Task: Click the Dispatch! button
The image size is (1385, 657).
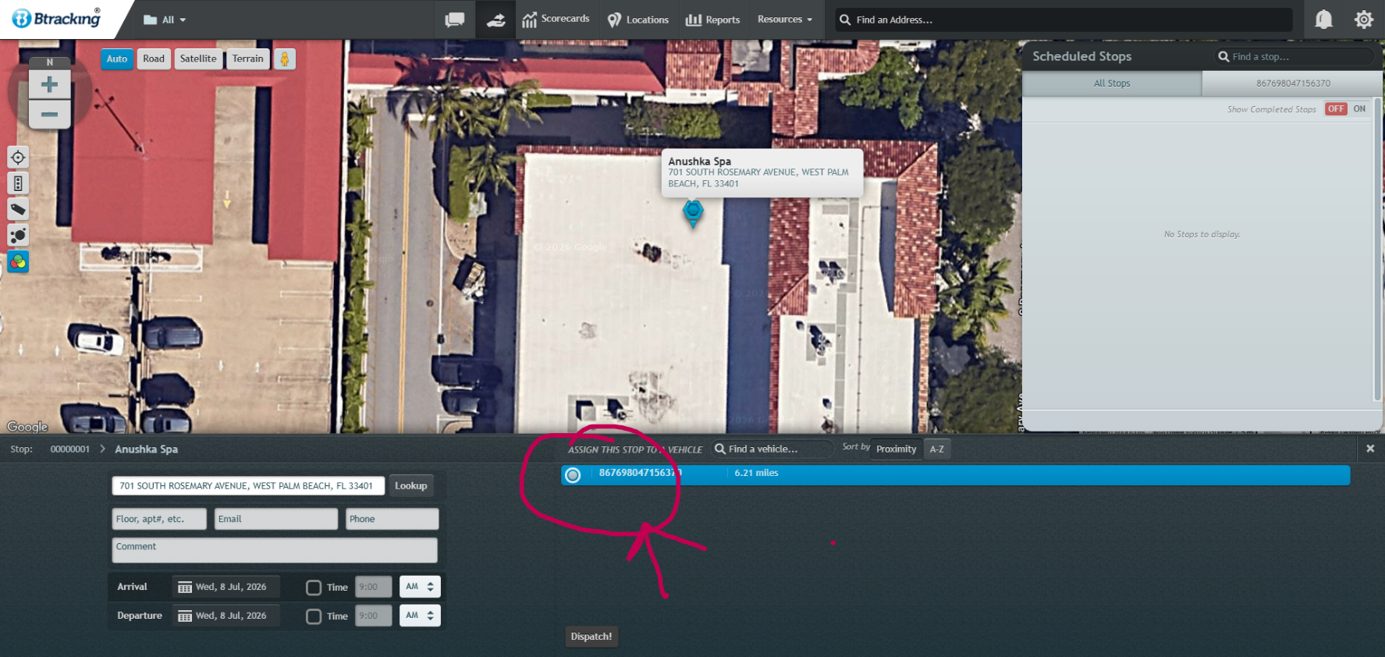Action: (x=591, y=637)
